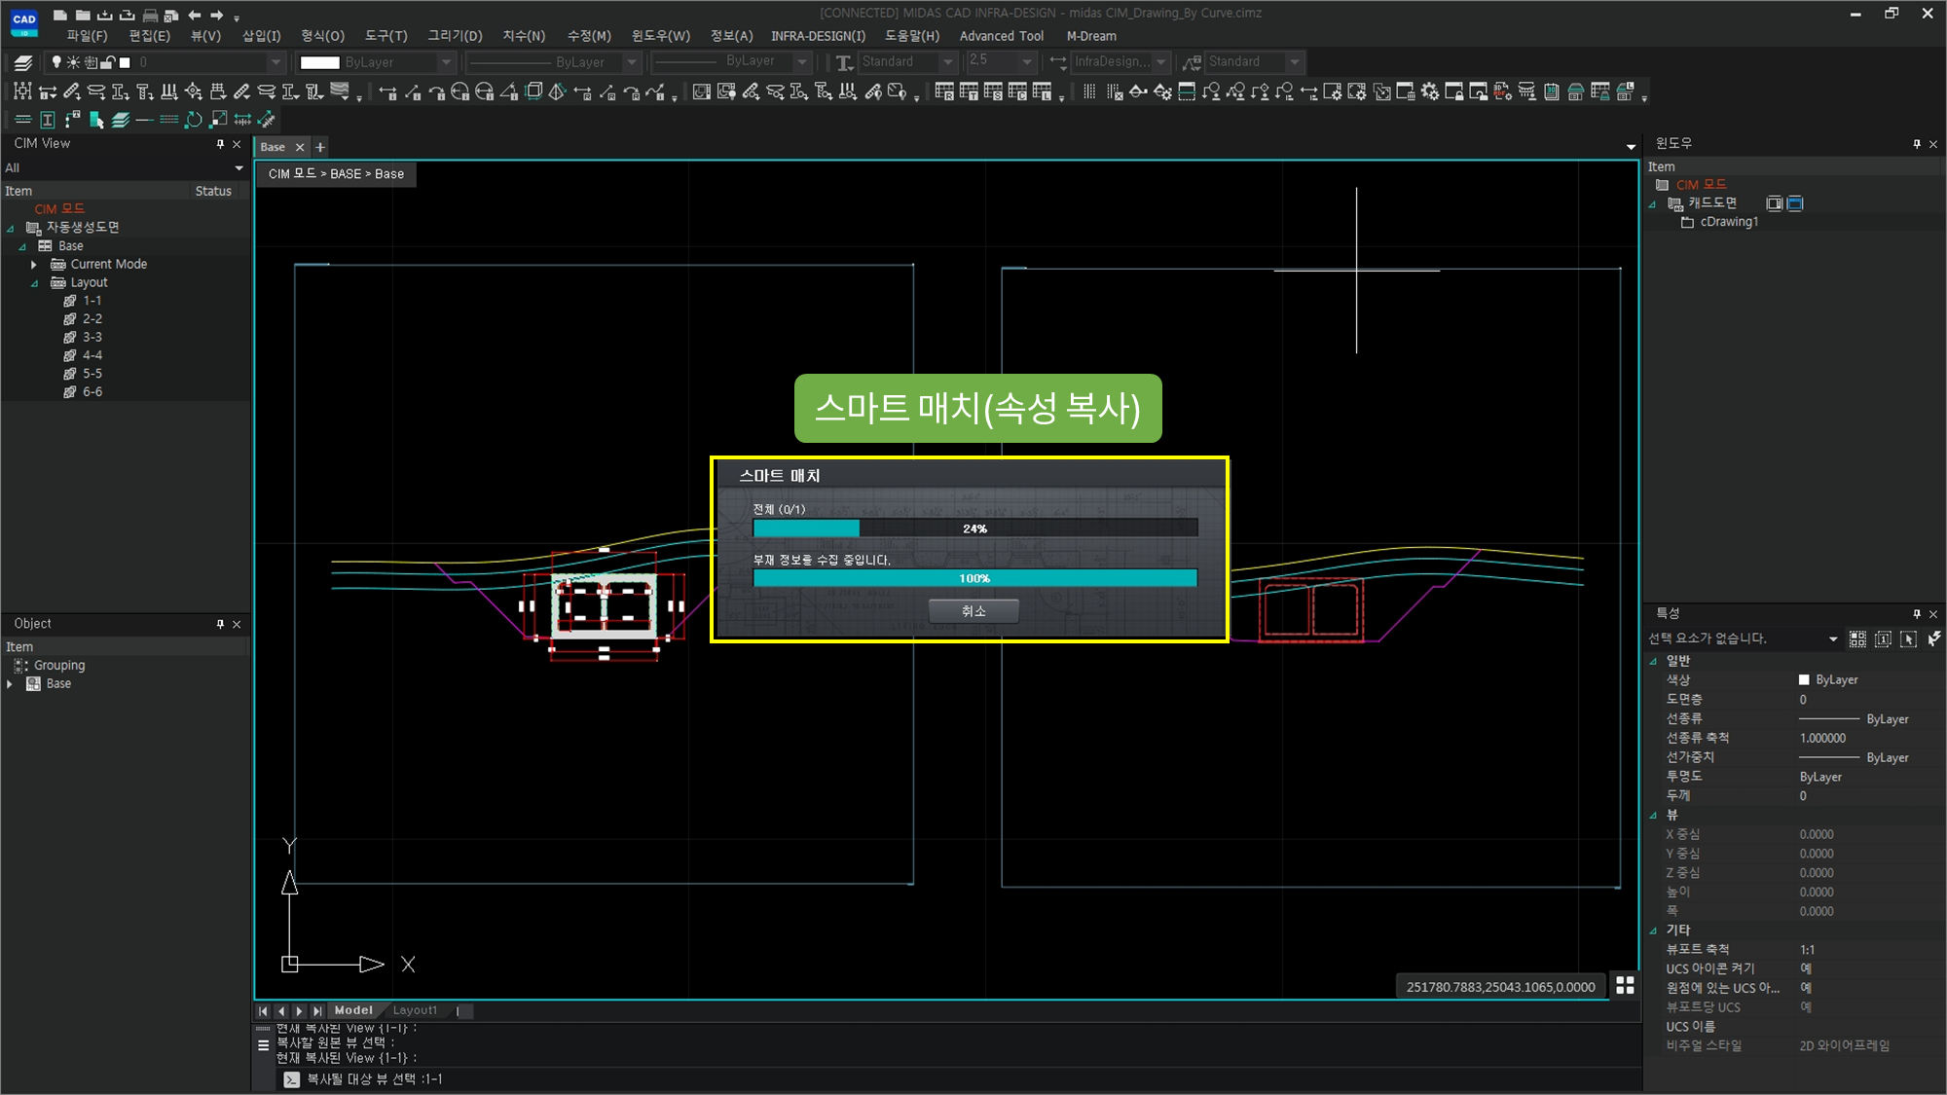Open the layer properties manager icon
Image resolution: width=1947 pixels, height=1095 pixels.
(x=23, y=62)
